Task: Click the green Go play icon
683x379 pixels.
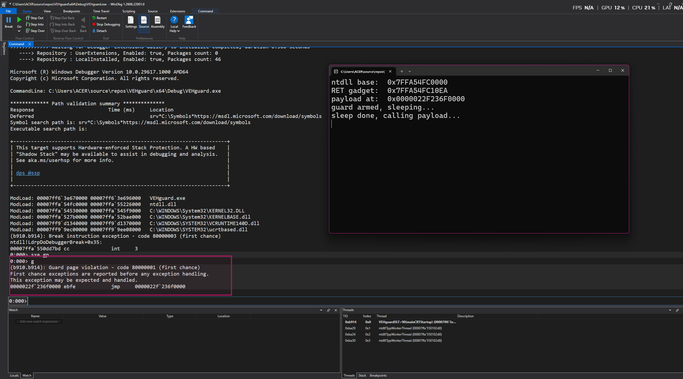Action: pyautogui.click(x=19, y=20)
